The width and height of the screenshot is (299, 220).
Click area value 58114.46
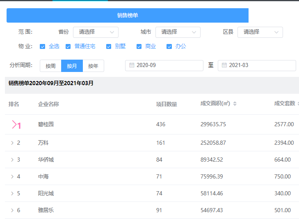click(212, 193)
